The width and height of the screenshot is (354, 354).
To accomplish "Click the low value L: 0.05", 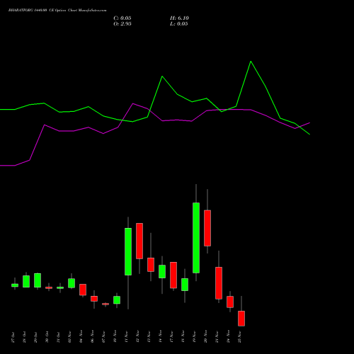I will (179, 24).
